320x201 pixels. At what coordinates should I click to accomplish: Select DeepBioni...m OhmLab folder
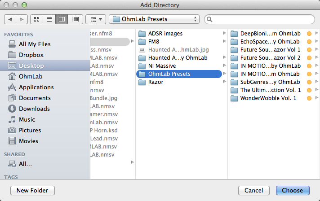coord(273,33)
